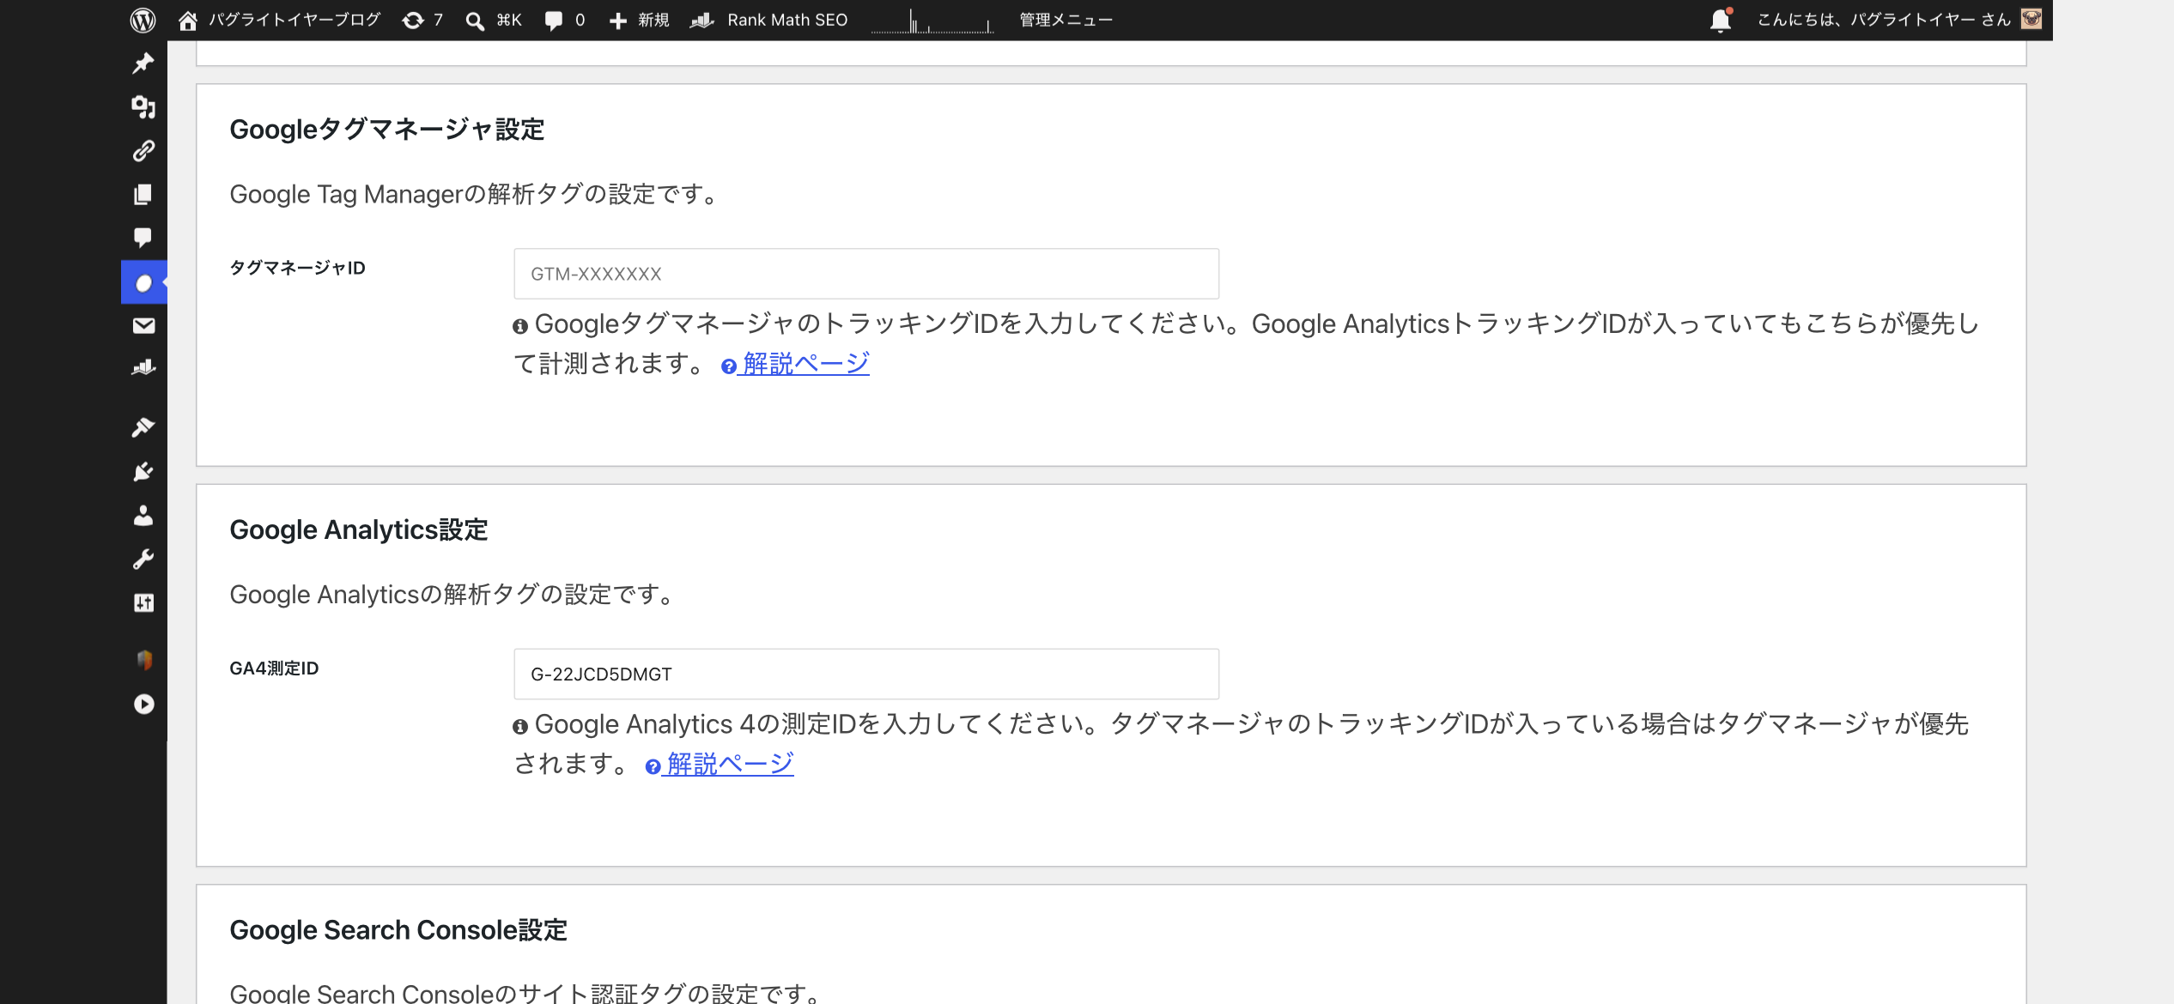Open Appearance brush sidebar icon

pyautogui.click(x=143, y=426)
